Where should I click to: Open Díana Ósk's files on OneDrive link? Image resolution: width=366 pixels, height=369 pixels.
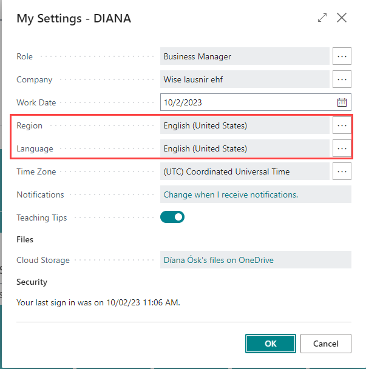click(x=219, y=260)
